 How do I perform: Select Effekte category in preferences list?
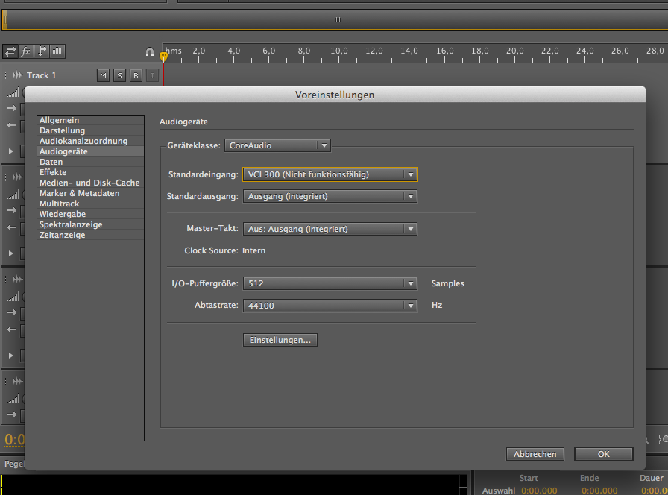point(53,172)
